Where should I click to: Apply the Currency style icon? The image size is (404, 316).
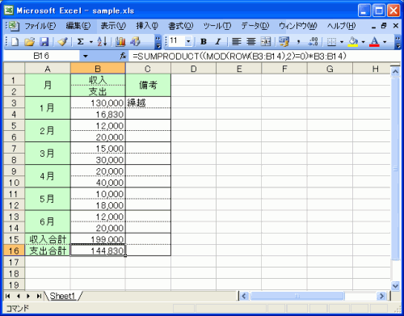[284, 42]
